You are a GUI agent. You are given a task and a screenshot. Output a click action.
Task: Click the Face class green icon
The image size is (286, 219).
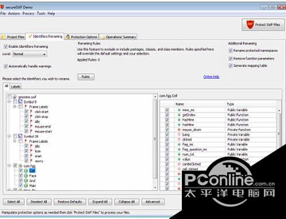point(26,176)
